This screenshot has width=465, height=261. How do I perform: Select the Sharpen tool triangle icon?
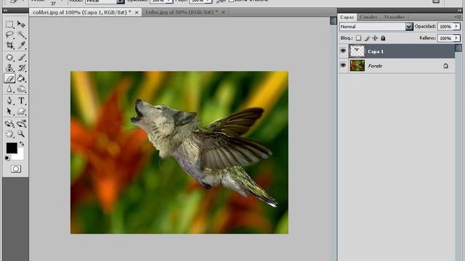(x=9, y=89)
